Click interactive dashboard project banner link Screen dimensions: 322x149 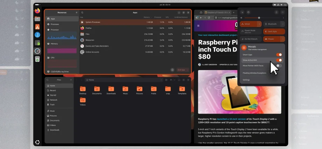(x=217, y=35)
